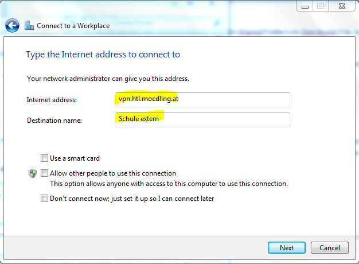Select the heading Type the Internet address

tap(103, 55)
